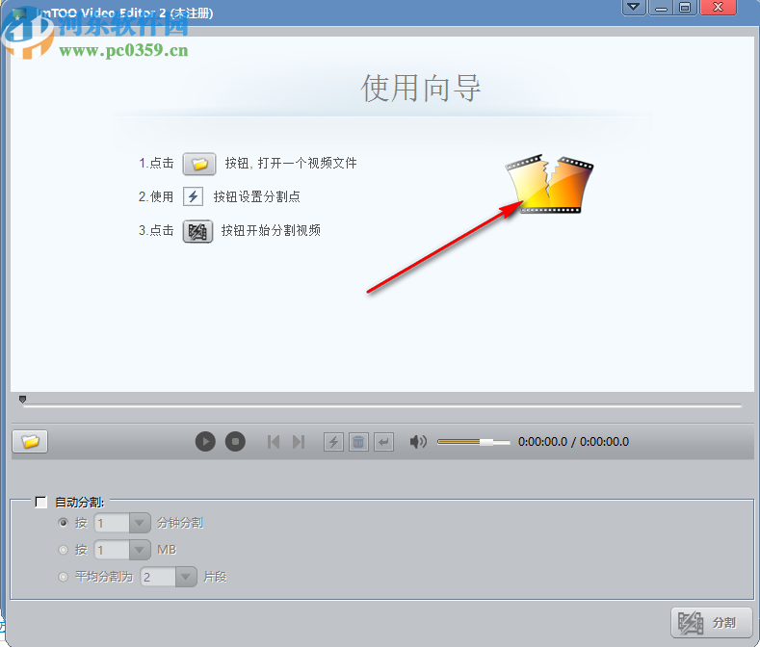Viewport: 760px width, 647px height.
Task: Click the return-arrow icon in playback toolbar
Action: click(x=384, y=442)
